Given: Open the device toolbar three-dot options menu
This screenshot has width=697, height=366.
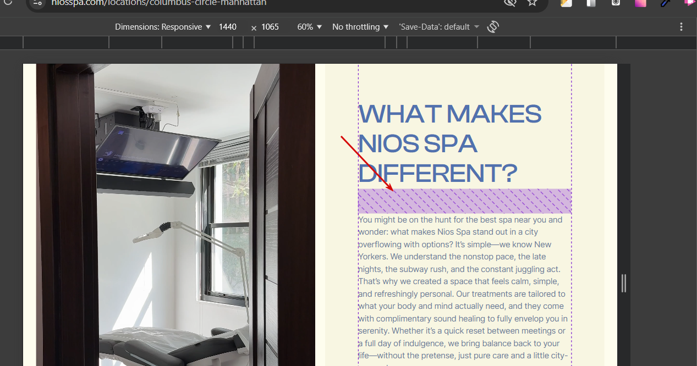Looking at the screenshot, I should click(681, 26).
